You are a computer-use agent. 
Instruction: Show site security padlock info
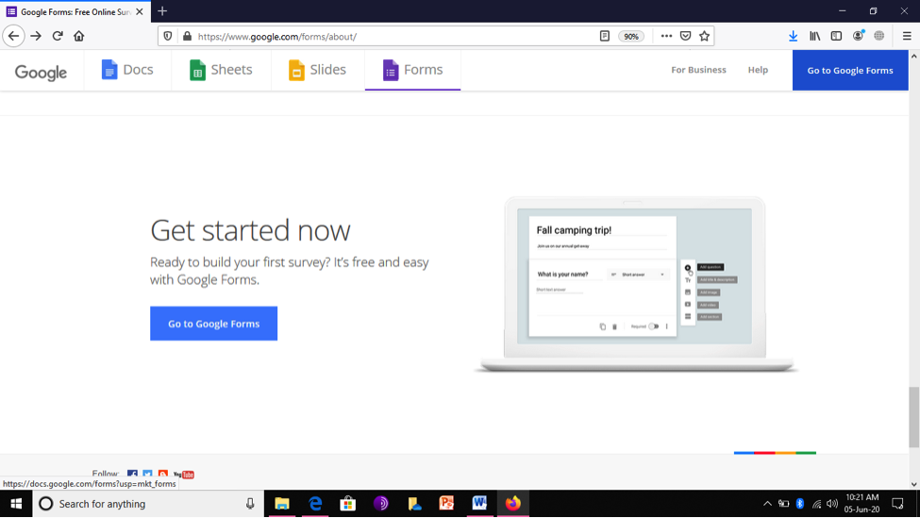(187, 37)
